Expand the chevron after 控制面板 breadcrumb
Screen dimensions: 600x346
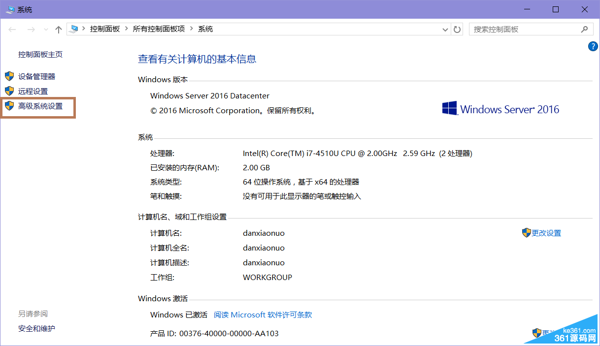tap(127, 29)
